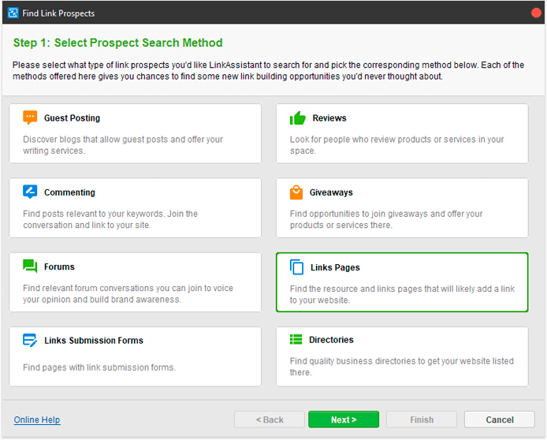The height and width of the screenshot is (440, 547).
Task: Open the Online Help link
Action: [37, 419]
